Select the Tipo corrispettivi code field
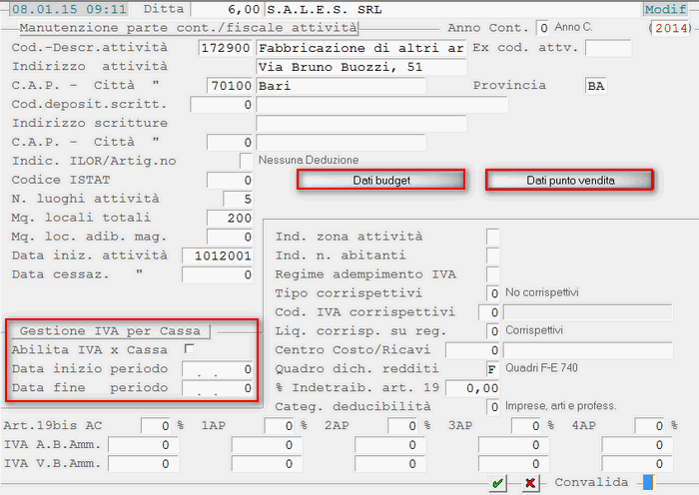The image size is (699, 495). (492, 293)
